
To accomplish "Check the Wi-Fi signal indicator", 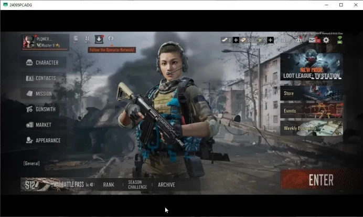I will point(340,37).
